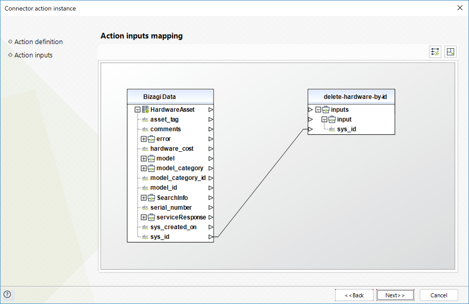Click input arrow of delete-hardware sys_id
Screen dimensions: 469x304
pyautogui.click(x=310, y=129)
